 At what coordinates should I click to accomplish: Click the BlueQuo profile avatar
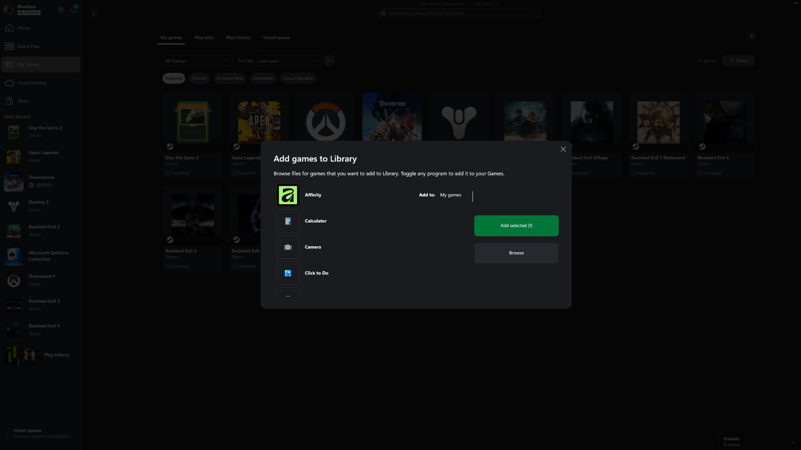click(8, 9)
